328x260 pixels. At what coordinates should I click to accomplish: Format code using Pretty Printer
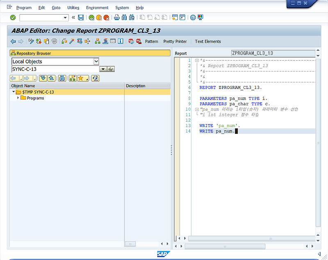pos(175,41)
